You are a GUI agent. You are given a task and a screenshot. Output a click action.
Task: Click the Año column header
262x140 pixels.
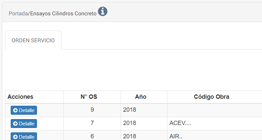tap(141, 97)
